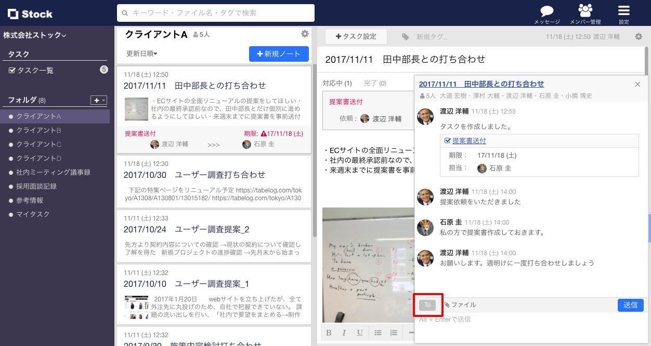Click the gear icon on the note panel

tap(638, 35)
